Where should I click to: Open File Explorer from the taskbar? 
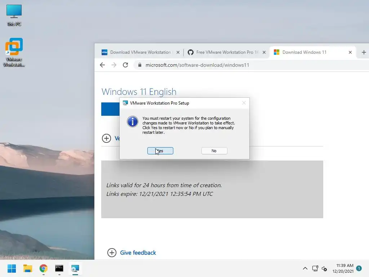[x=27, y=268]
